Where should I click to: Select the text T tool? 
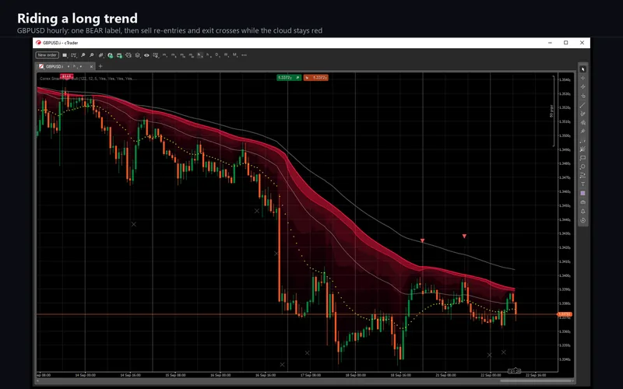[583, 184]
